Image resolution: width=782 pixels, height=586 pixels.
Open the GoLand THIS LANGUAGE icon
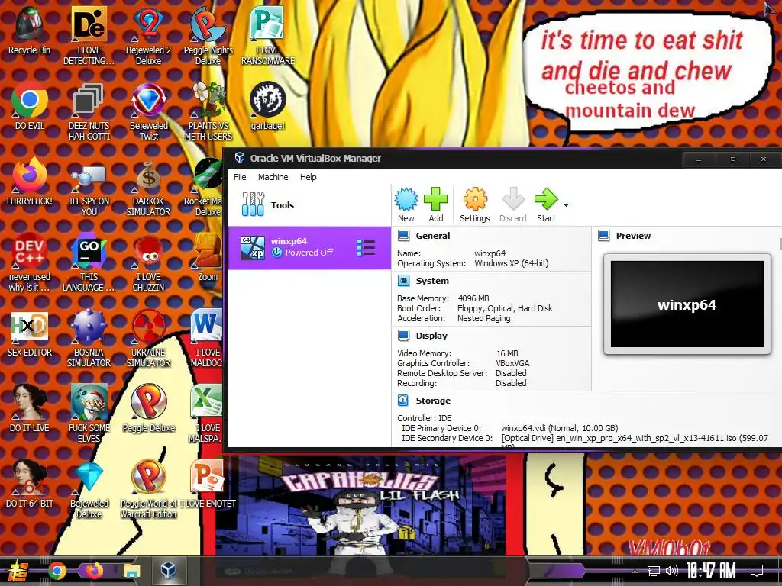(89, 262)
